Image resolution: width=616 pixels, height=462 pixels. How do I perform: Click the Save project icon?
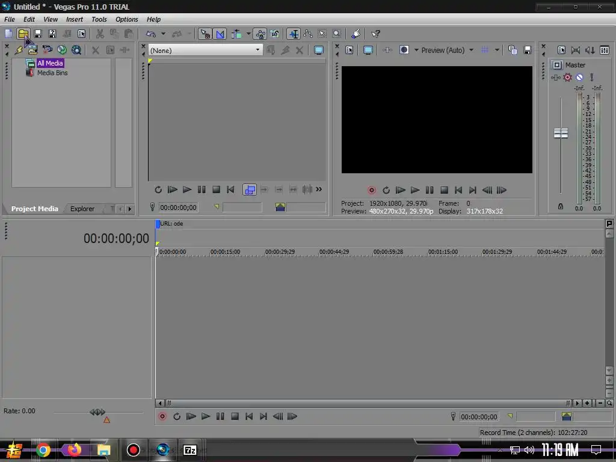pyautogui.click(x=38, y=34)
